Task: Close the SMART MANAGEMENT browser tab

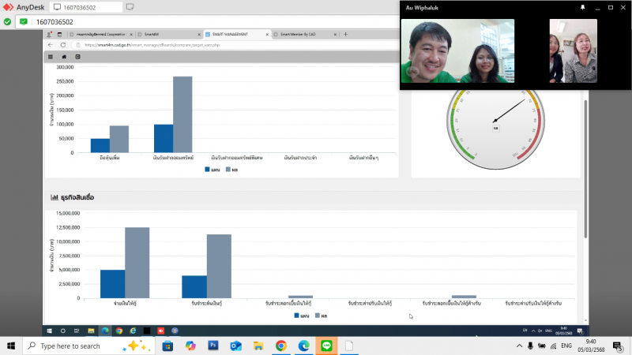Action: click(267, 35)
